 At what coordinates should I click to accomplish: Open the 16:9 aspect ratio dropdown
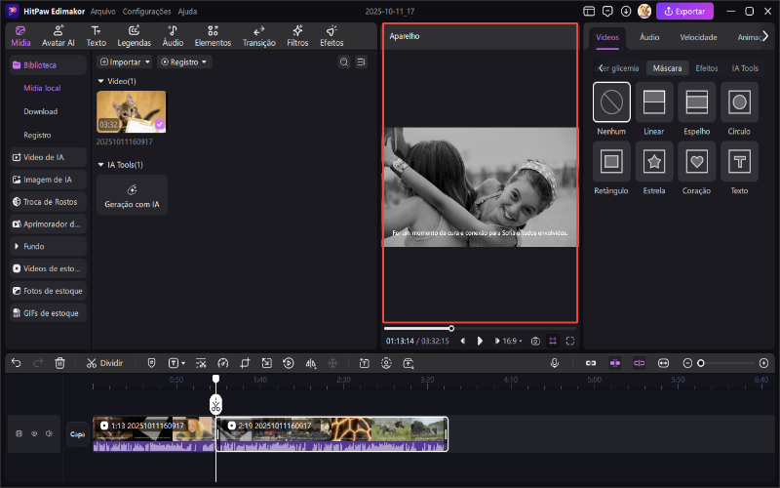[513, 341]
